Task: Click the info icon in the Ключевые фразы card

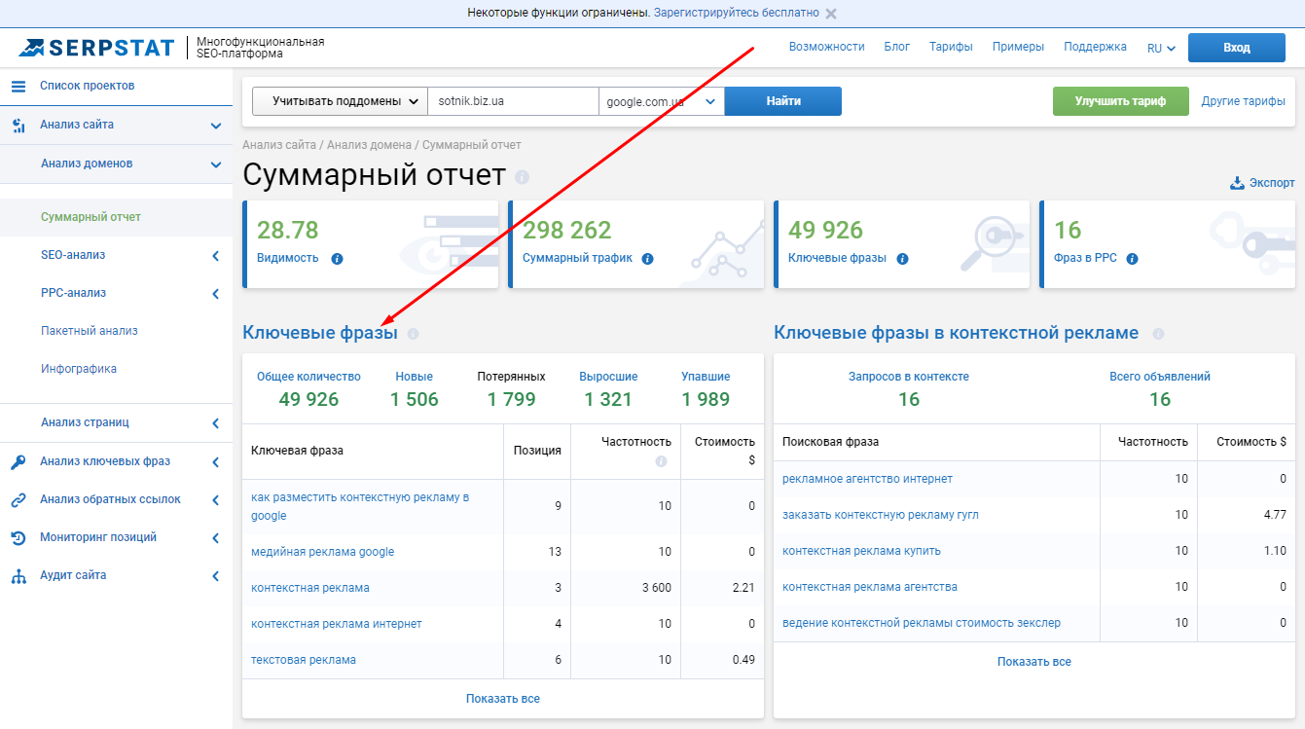Action: click(x=902, y=259)
